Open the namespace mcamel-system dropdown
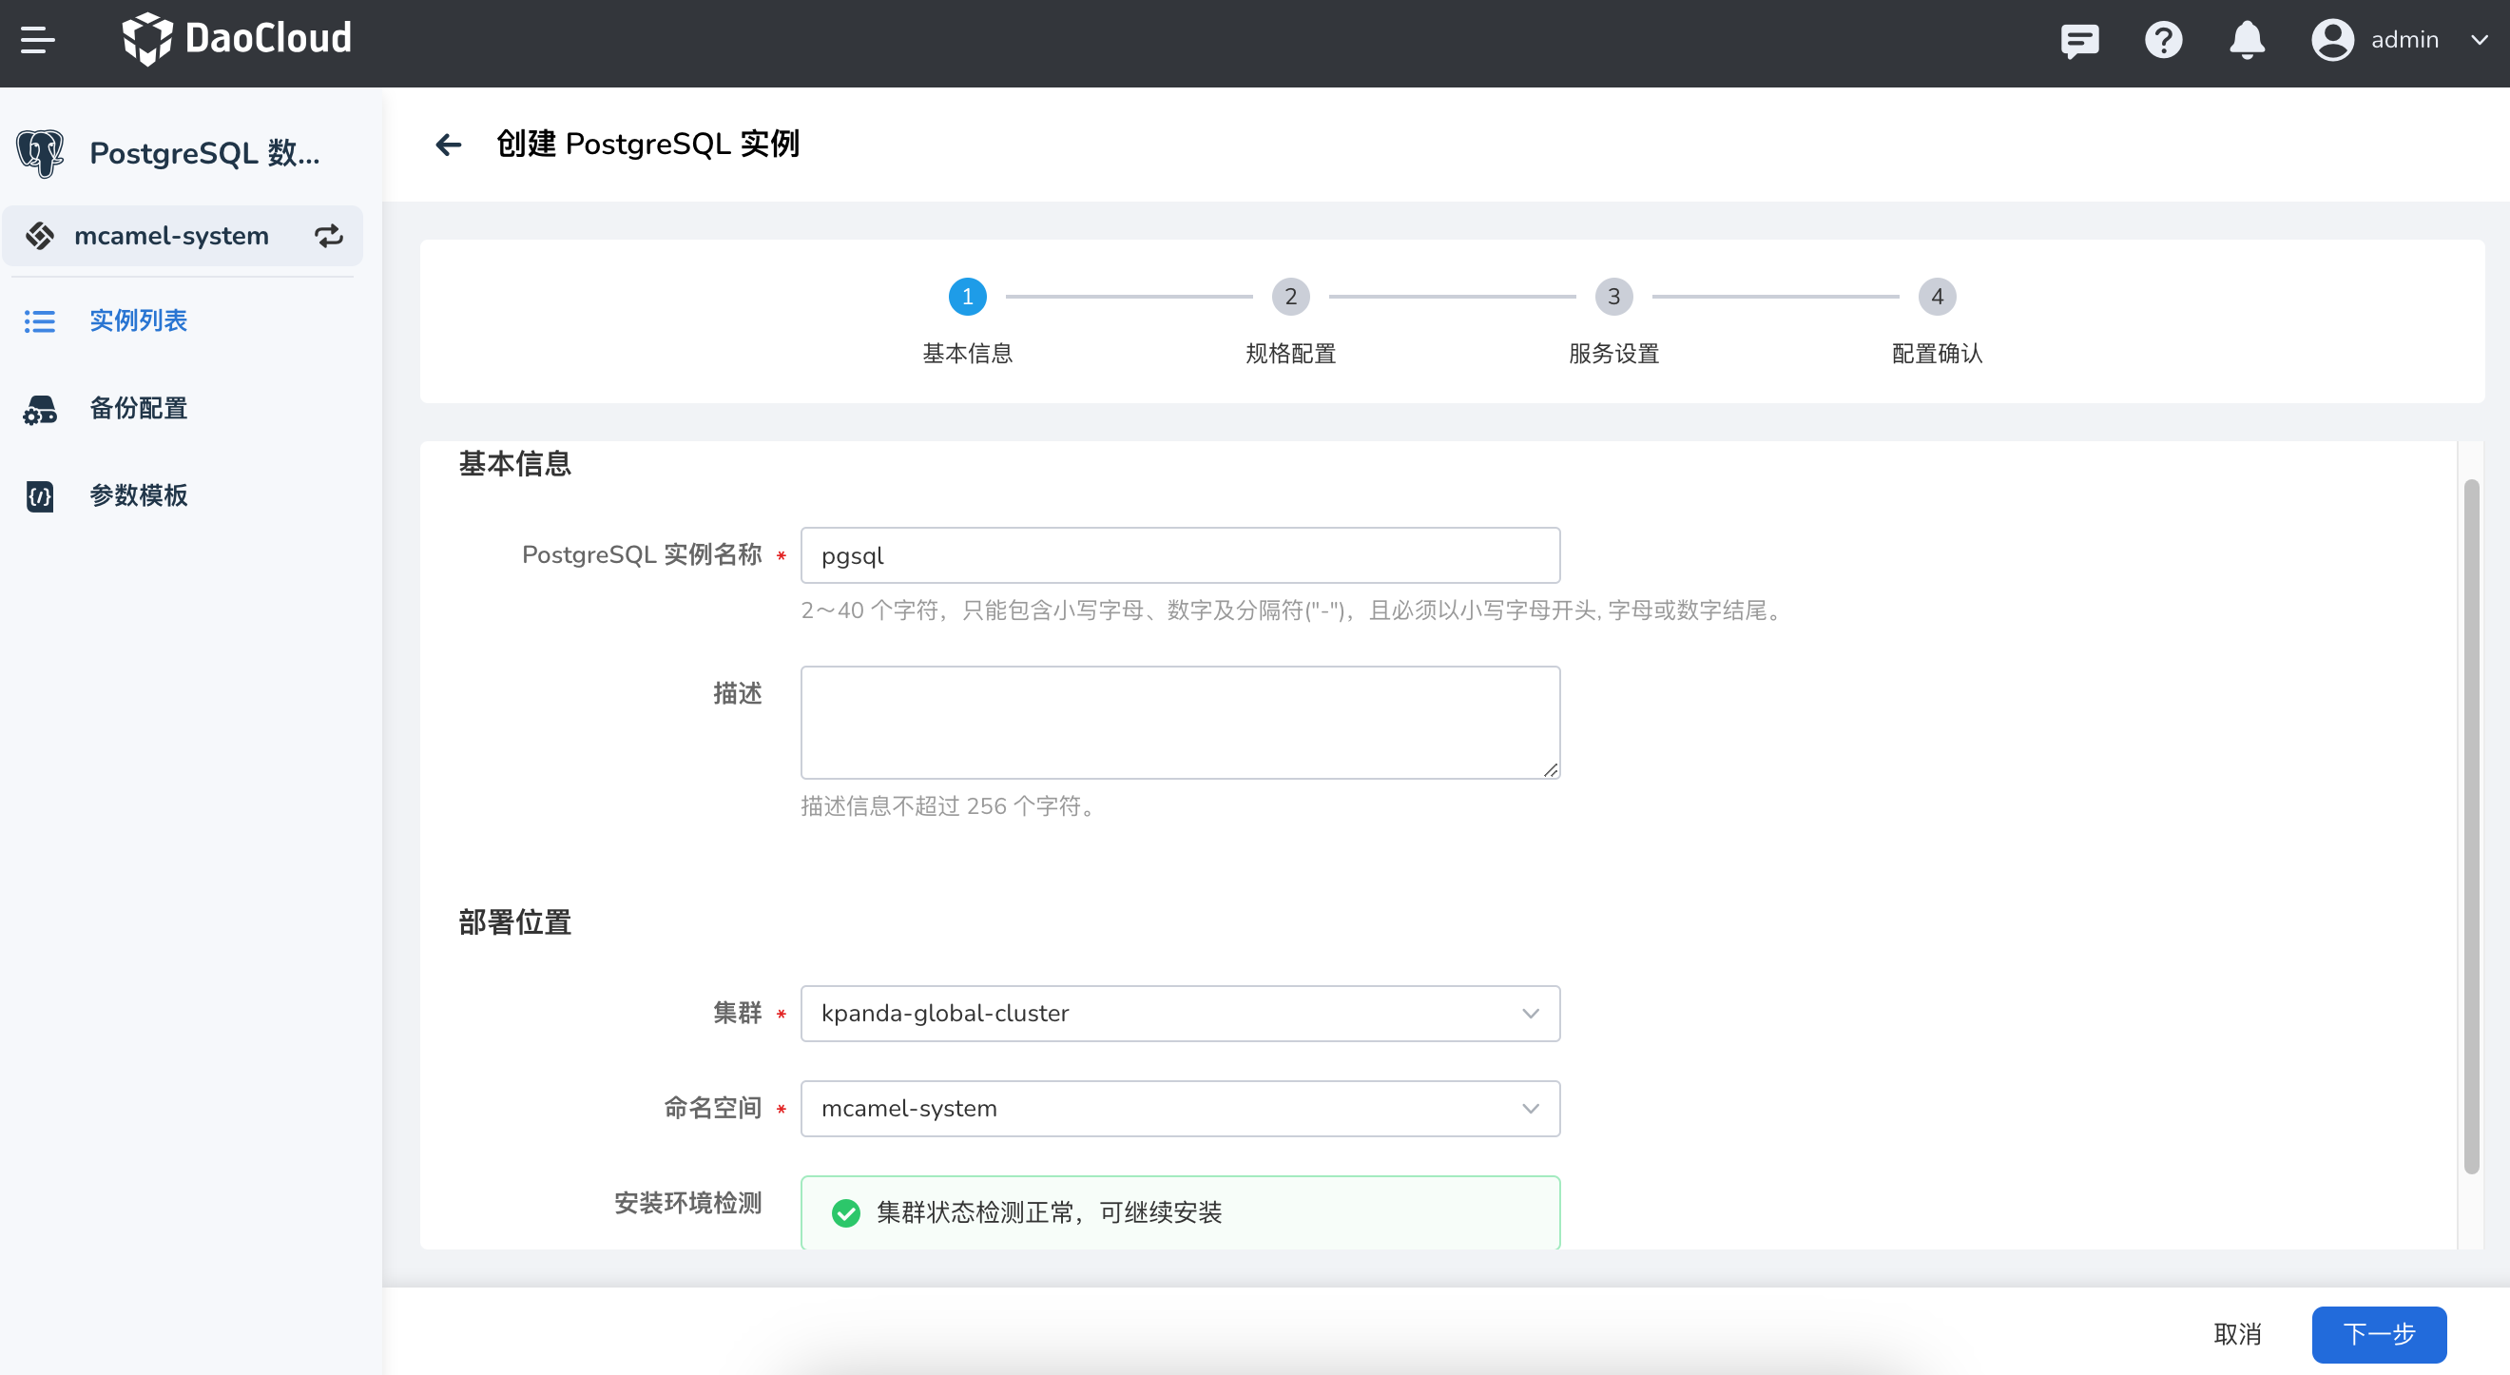 1179,1108
